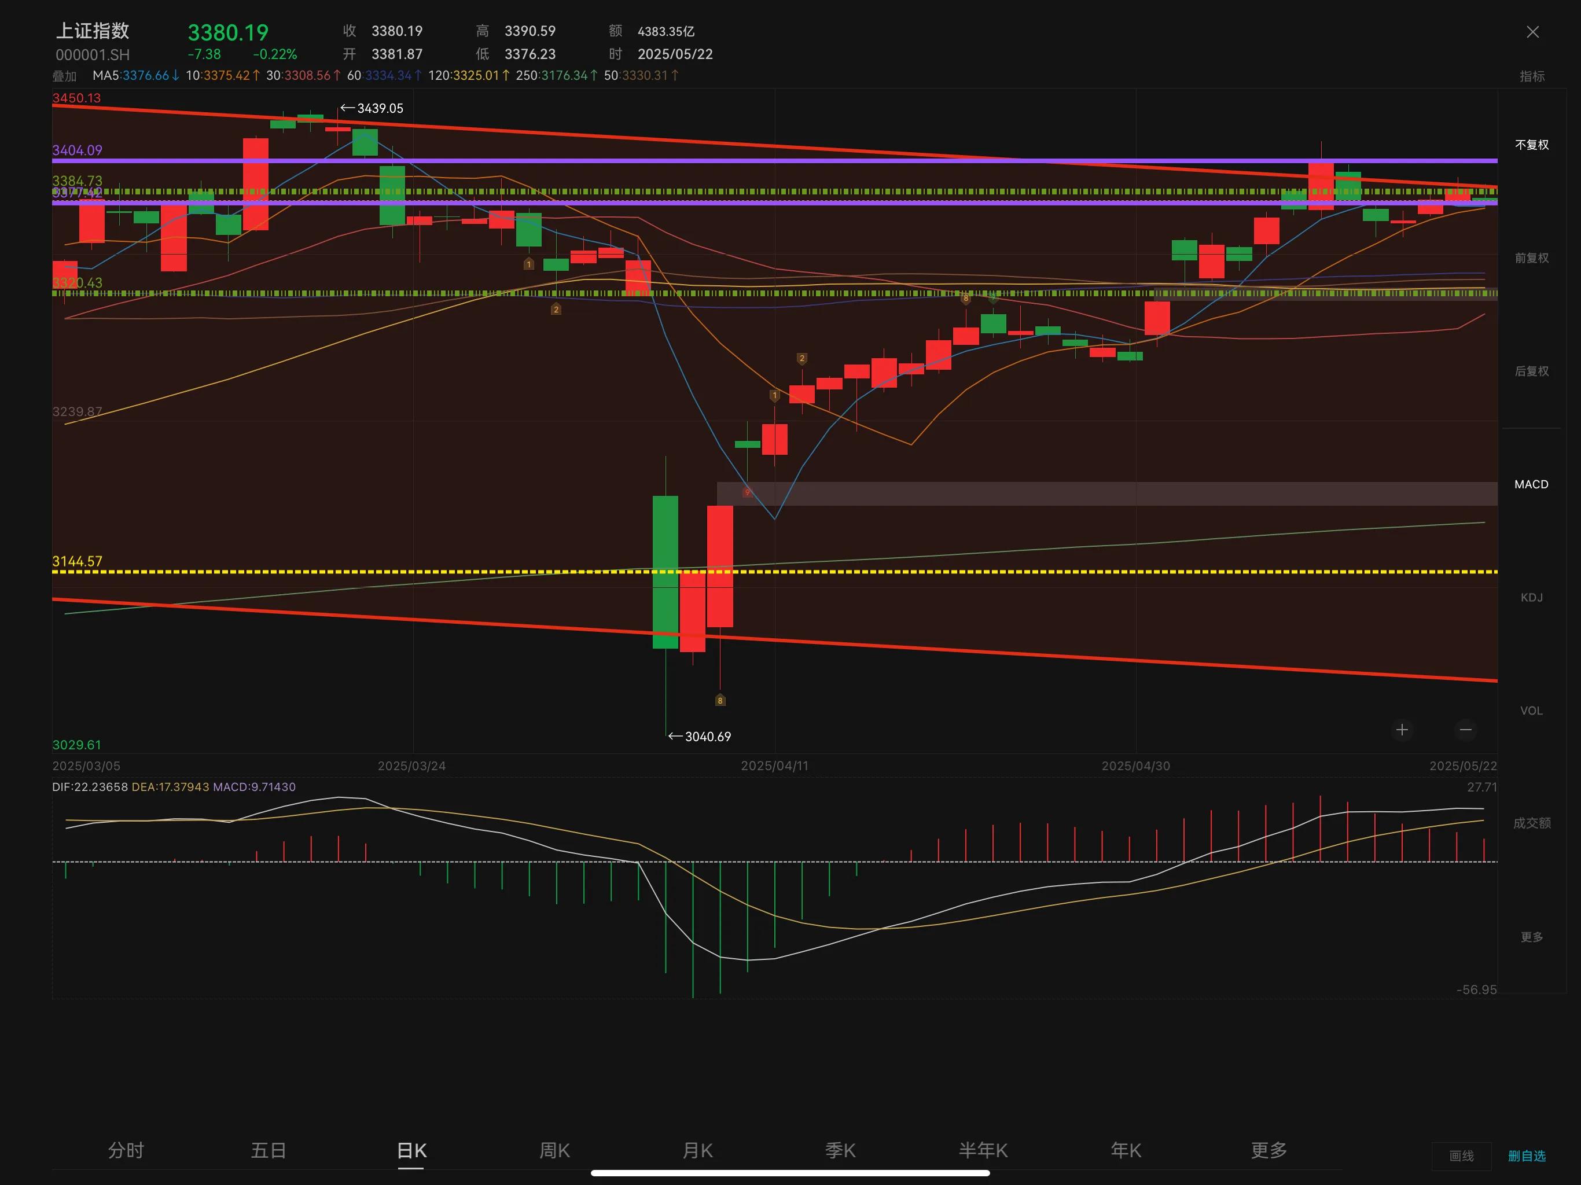This screenshot has height=1185, width=1581.
Task: Click 删自选 to remove from watchlist
Action: (x=1527, y=1157)
